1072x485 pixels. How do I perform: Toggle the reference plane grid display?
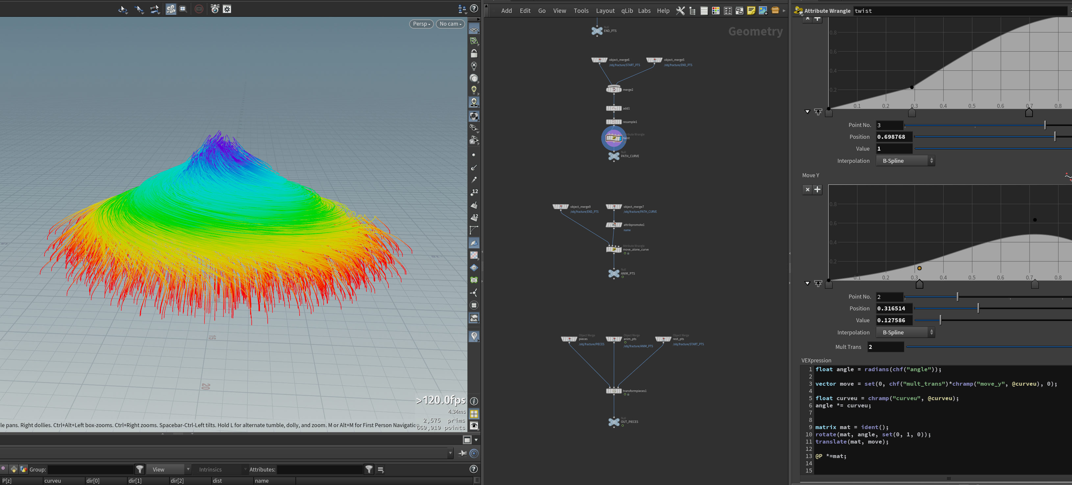(x=474, y=30)
